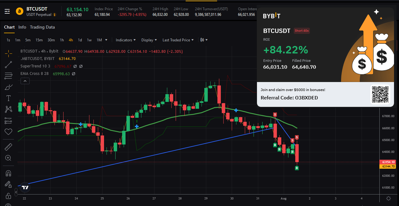Screen dimensions: 399x206
Task: Open more timeframes arrow after 1M
Action: coord(106,40)
